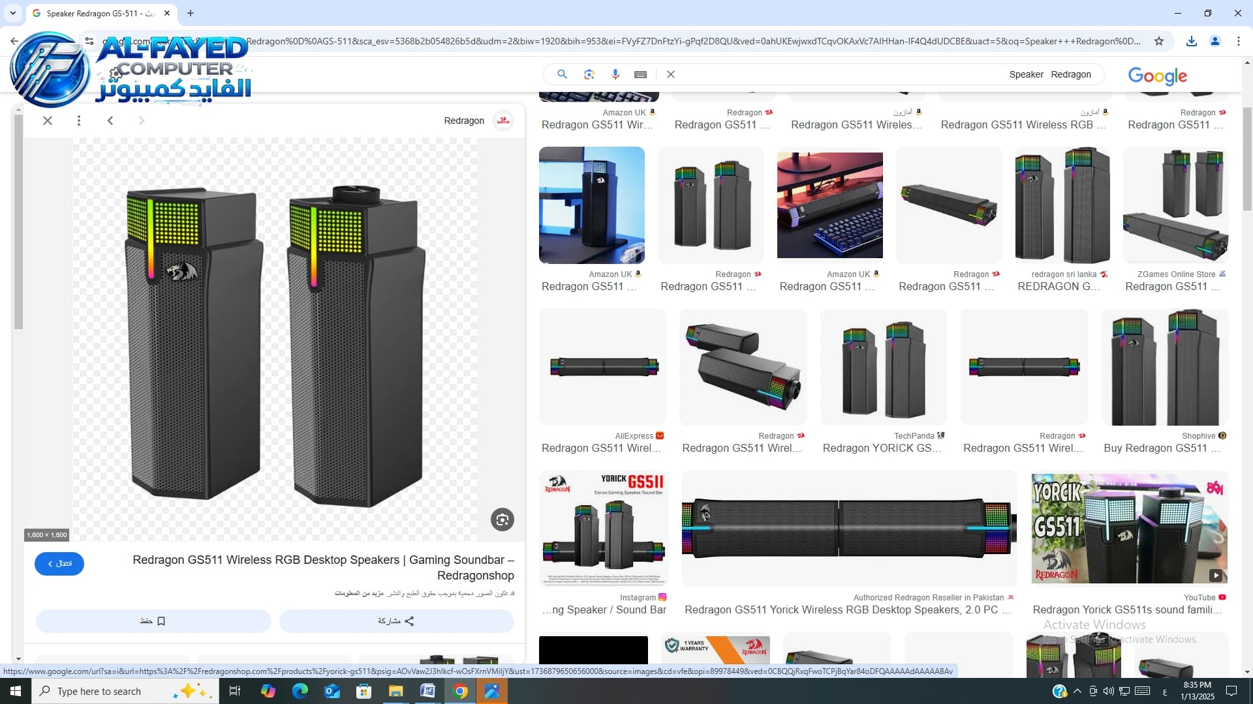Open Microsoft Store from taskbar
Image resolution: width=1253 pixels, height=704 pixels.
[x=364, y=691]
